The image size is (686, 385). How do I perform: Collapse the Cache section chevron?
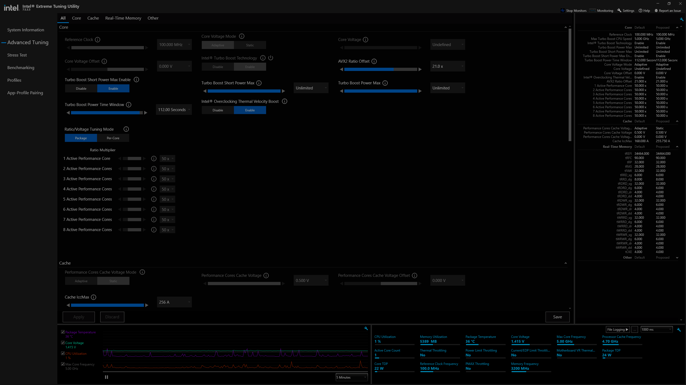tap(566, 263)
